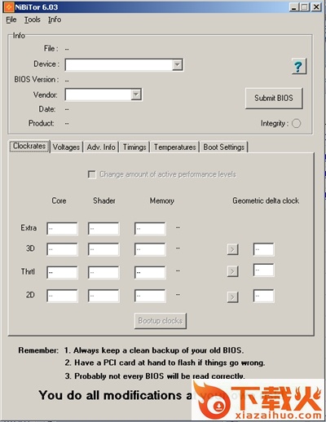The height and width of the screenshot is (422, 326).
Task: Click the NiBiTor title bar app icon
Action: (8, 7)
